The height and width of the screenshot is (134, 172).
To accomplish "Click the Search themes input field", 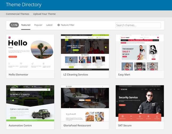I will (x=138, y=25).
